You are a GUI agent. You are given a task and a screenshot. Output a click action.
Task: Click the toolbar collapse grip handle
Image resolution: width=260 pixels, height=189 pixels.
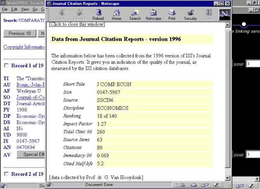[x=47, y=14]
